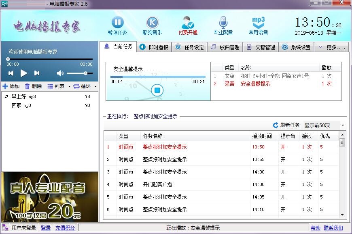This screenshot has height=234, width=352.
Task: Go to the previous song
Action: click(x=11, y=73)
